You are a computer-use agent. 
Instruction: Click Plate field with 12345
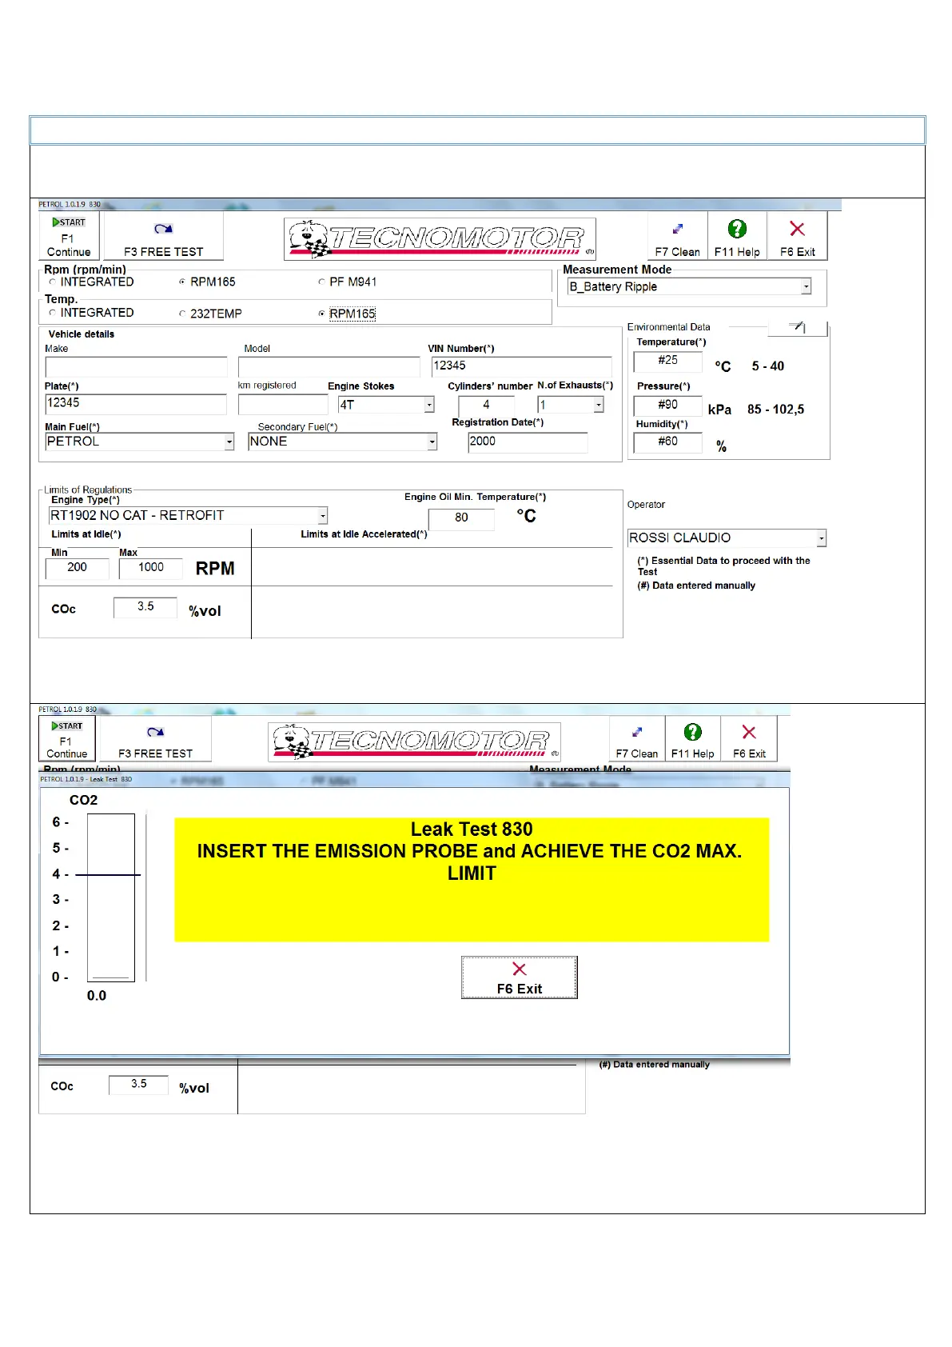click(x=137, y=404)
